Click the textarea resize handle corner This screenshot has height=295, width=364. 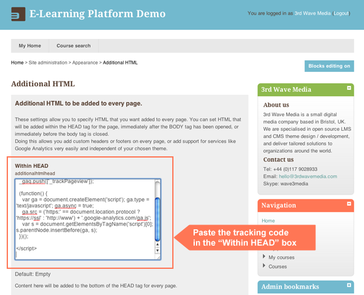pyautogui.click(x=158, y=258)
